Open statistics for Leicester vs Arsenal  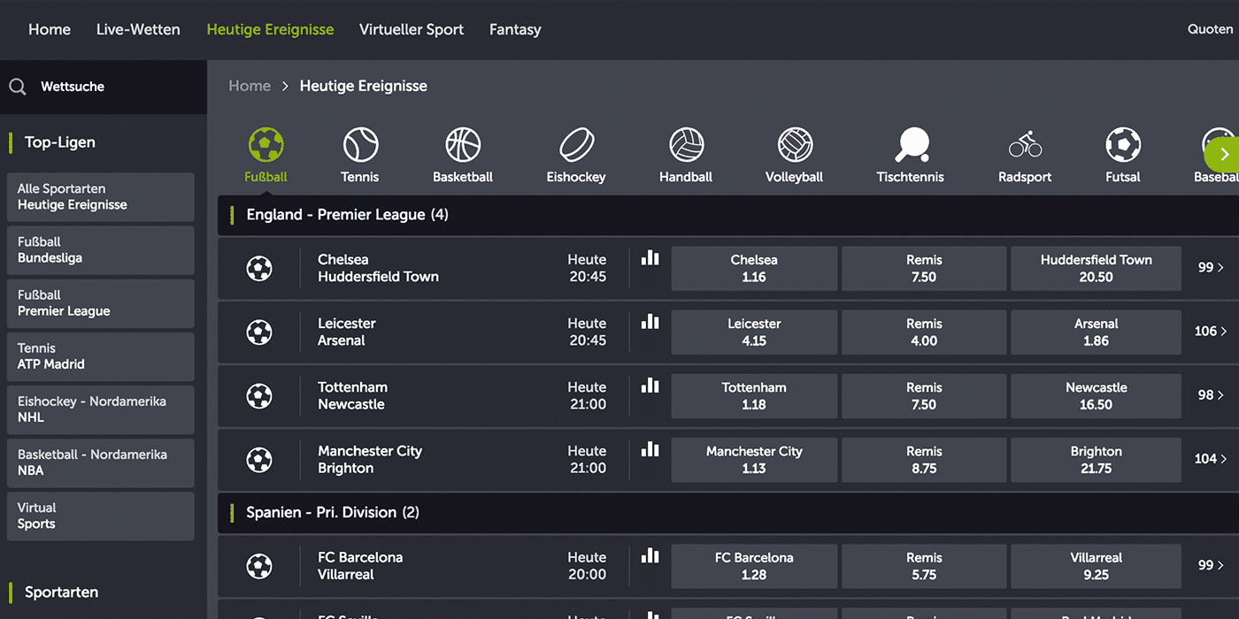click(x=650, y=321)
